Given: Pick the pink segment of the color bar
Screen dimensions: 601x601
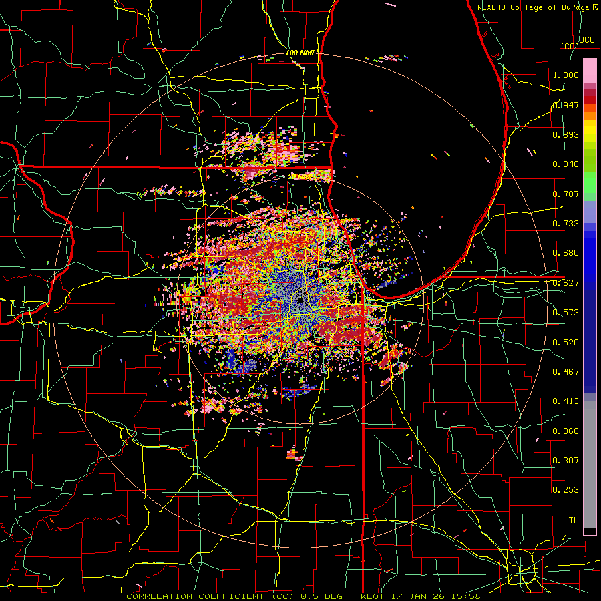Looking at the screenshot, I should click(x=590, y=71).
